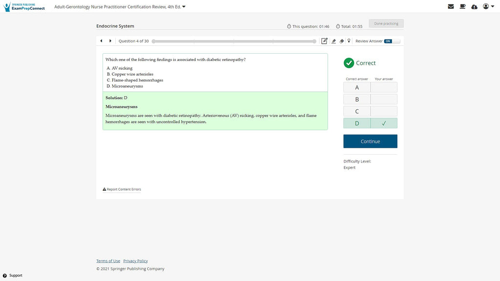Open the Terms of Use link

tap(108, 261)
